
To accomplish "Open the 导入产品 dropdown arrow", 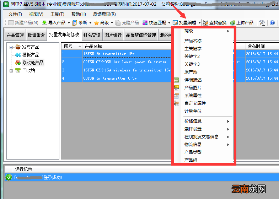I will (x=69, y=23).
